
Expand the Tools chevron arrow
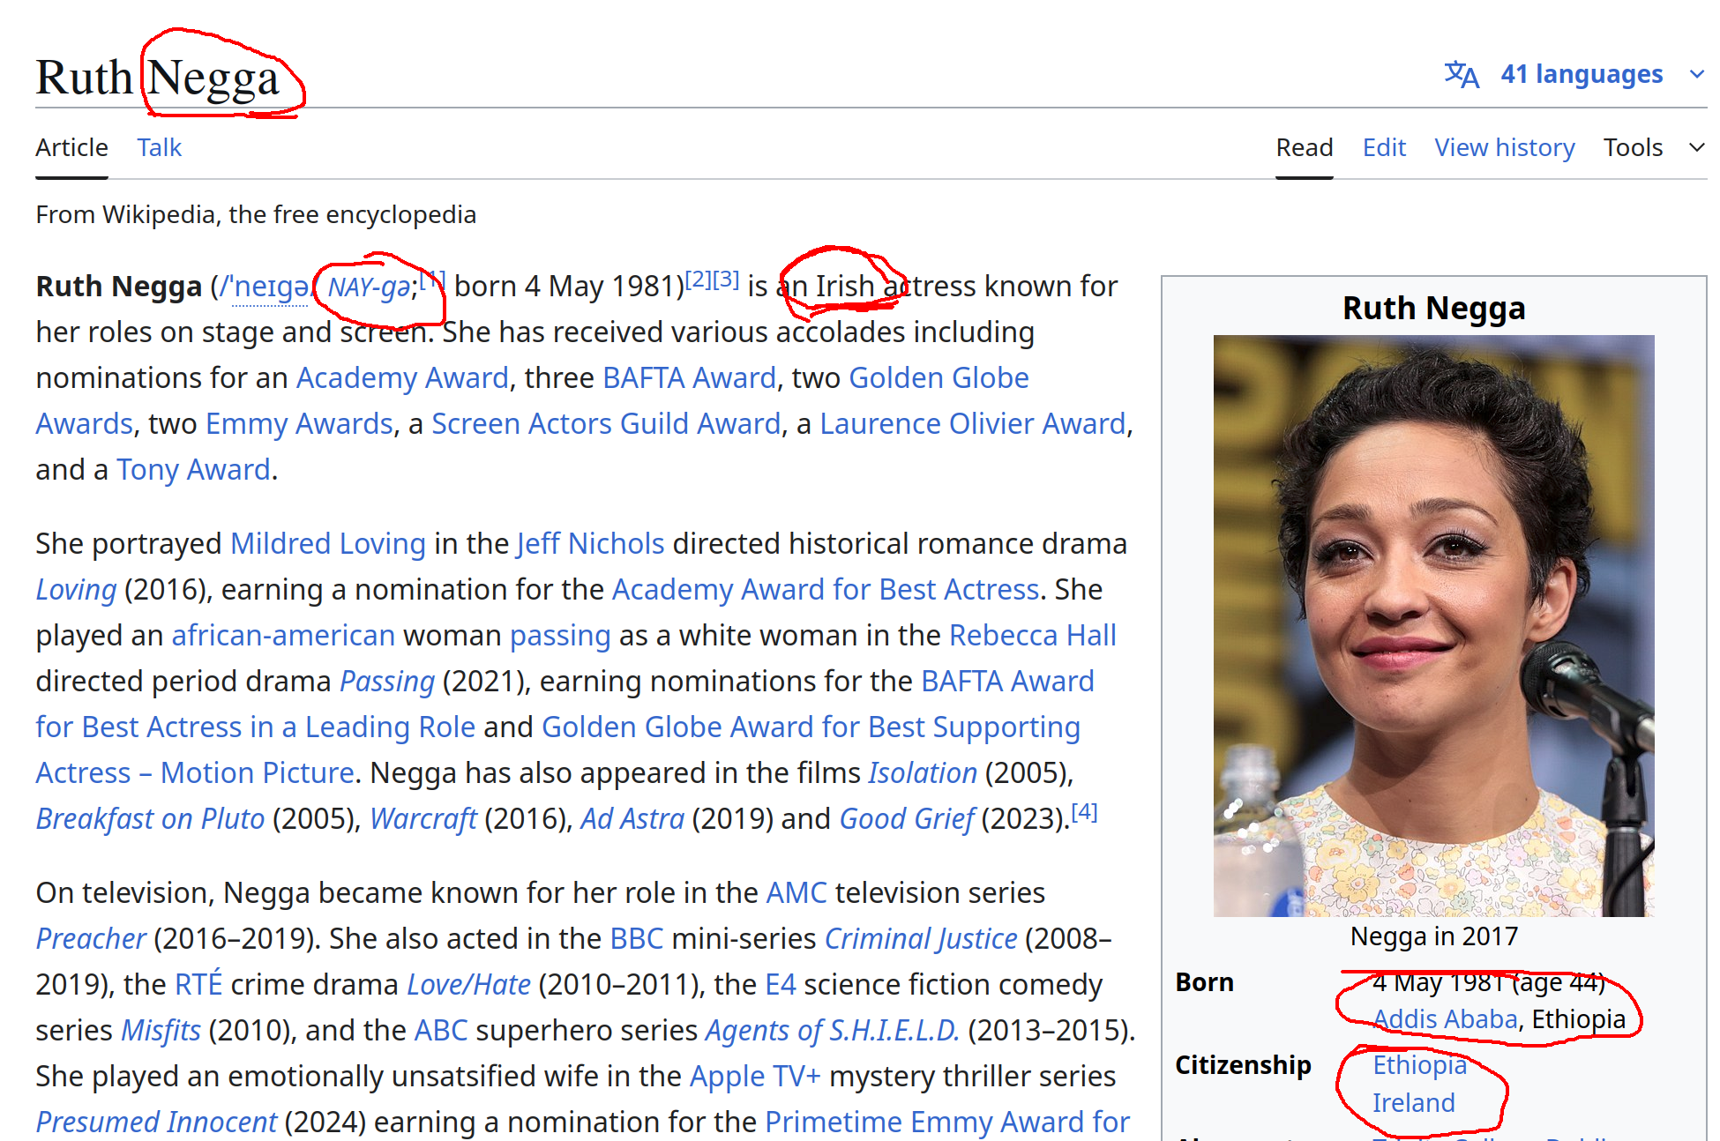pos(1696,147)
